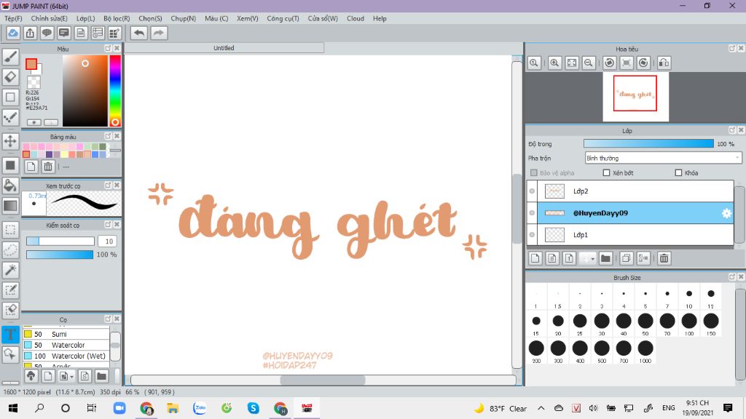The image size is (746, 419).
Task: Open the add-layer type dropdown arrow
Action: pos(593,259)
